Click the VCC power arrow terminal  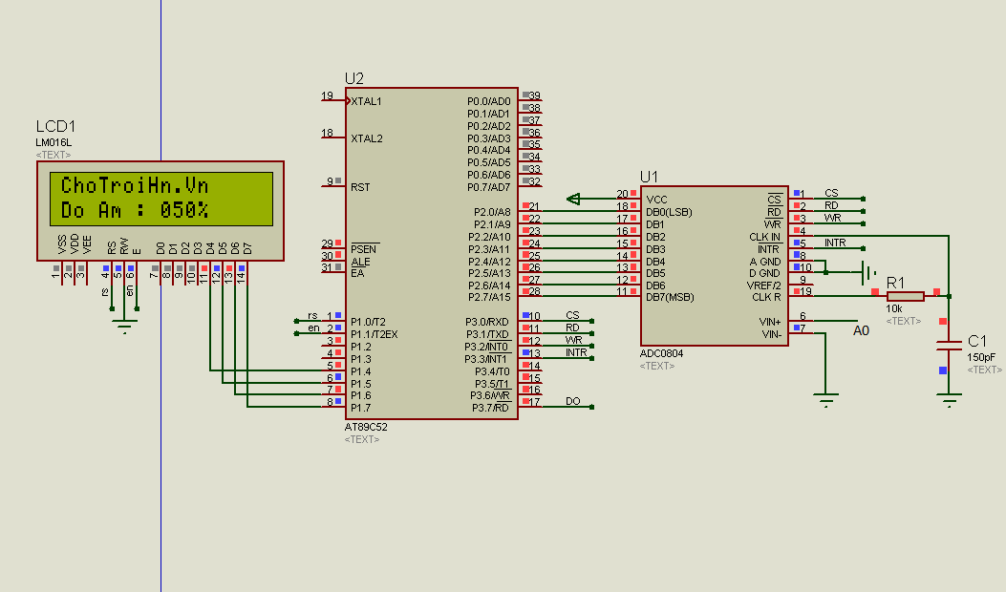(574, 199)
